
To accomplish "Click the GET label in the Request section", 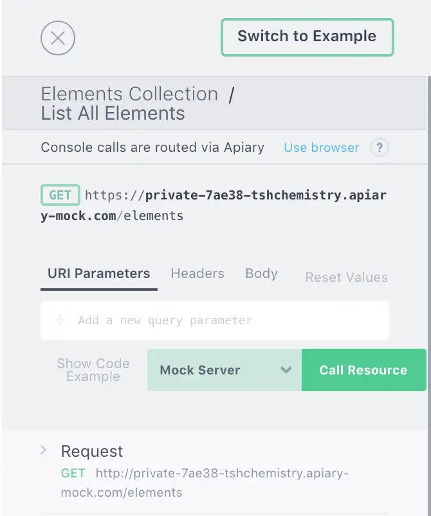I will click(73, 473).
